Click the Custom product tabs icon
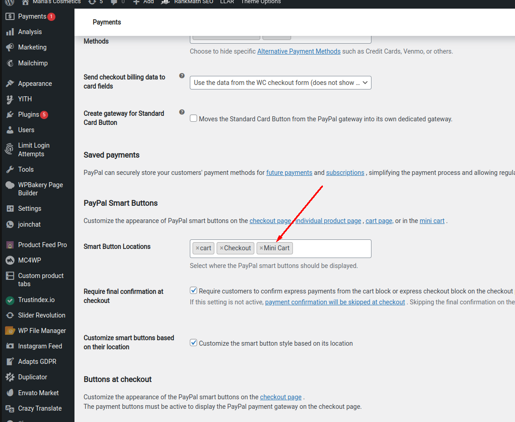Image resolution: width=515 pixels, height=422 pixels. (10, 276)
